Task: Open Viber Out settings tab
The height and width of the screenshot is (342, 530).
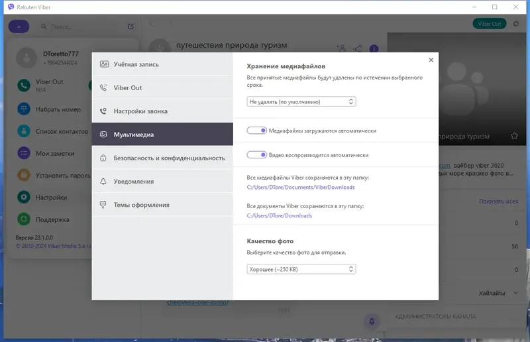Action: point(162,87)
